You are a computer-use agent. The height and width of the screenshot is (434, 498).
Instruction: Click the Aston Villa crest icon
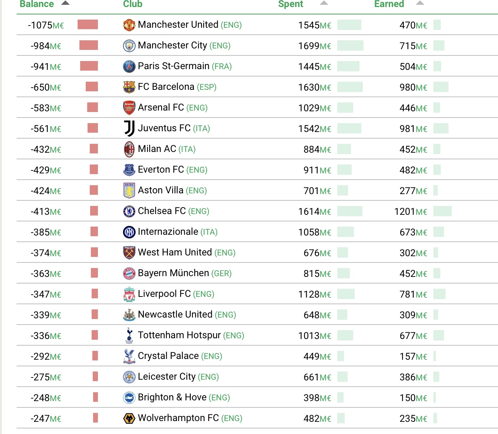click(129, 191)
